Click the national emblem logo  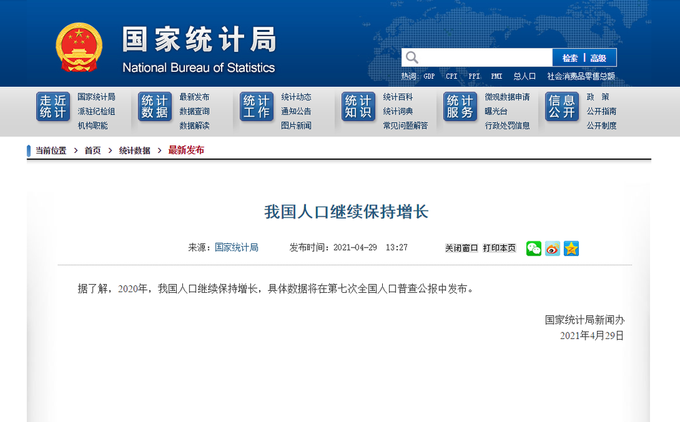79,47
